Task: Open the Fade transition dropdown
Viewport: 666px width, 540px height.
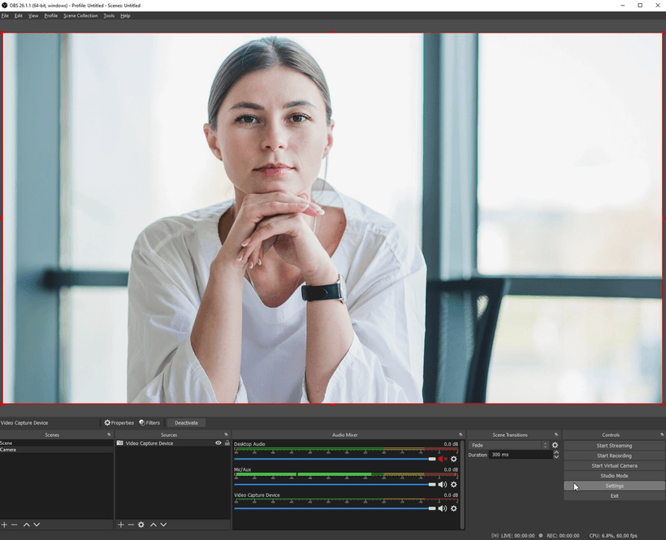Action: [x=506, y=445]
